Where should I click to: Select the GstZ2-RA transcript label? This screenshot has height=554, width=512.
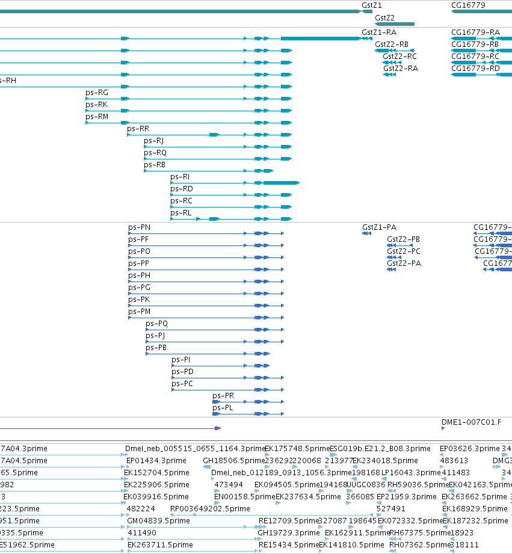pos(401,69)
